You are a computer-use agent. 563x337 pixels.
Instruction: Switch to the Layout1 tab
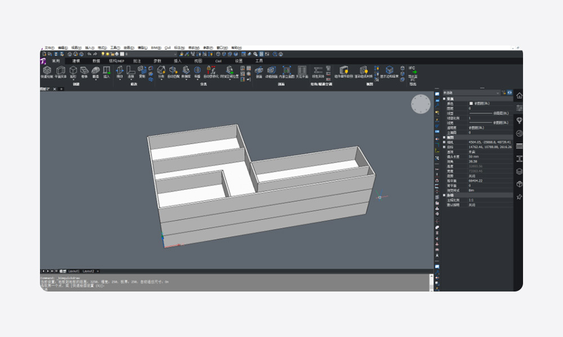point(74,271)
